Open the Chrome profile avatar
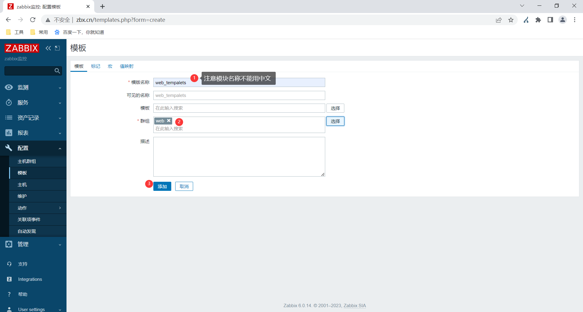The width and height of the screenshot is (583, 312). point(563,20)
